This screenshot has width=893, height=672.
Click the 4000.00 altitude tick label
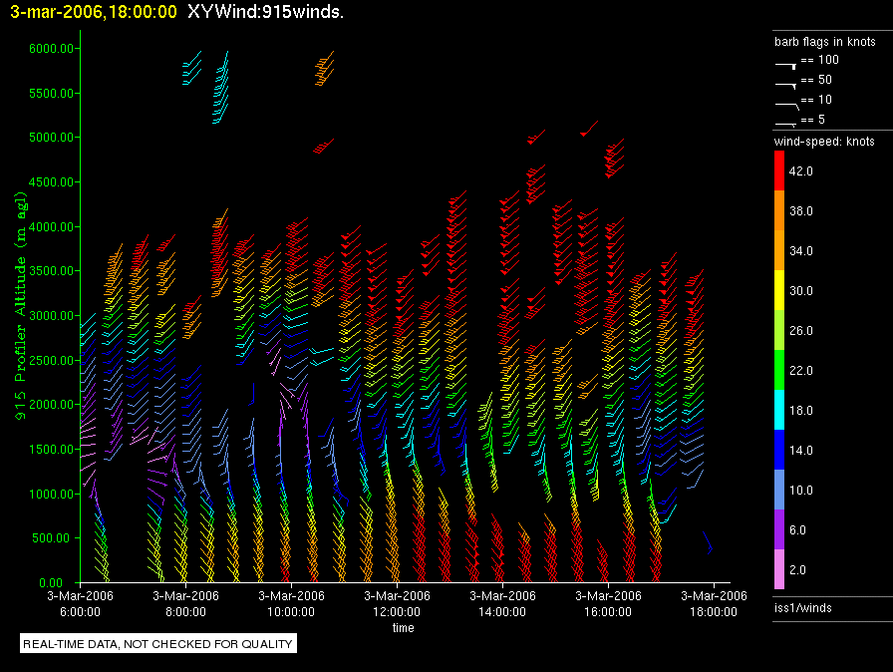tap(51, 226)
